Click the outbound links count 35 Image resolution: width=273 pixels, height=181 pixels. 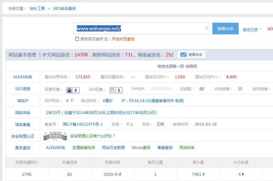tap(240, 89)
